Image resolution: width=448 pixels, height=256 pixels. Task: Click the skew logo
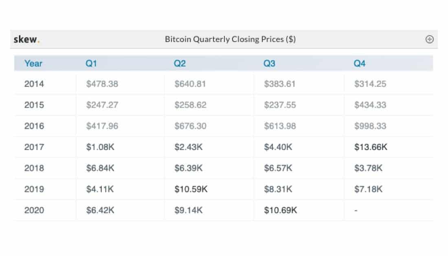click(27, 40)
